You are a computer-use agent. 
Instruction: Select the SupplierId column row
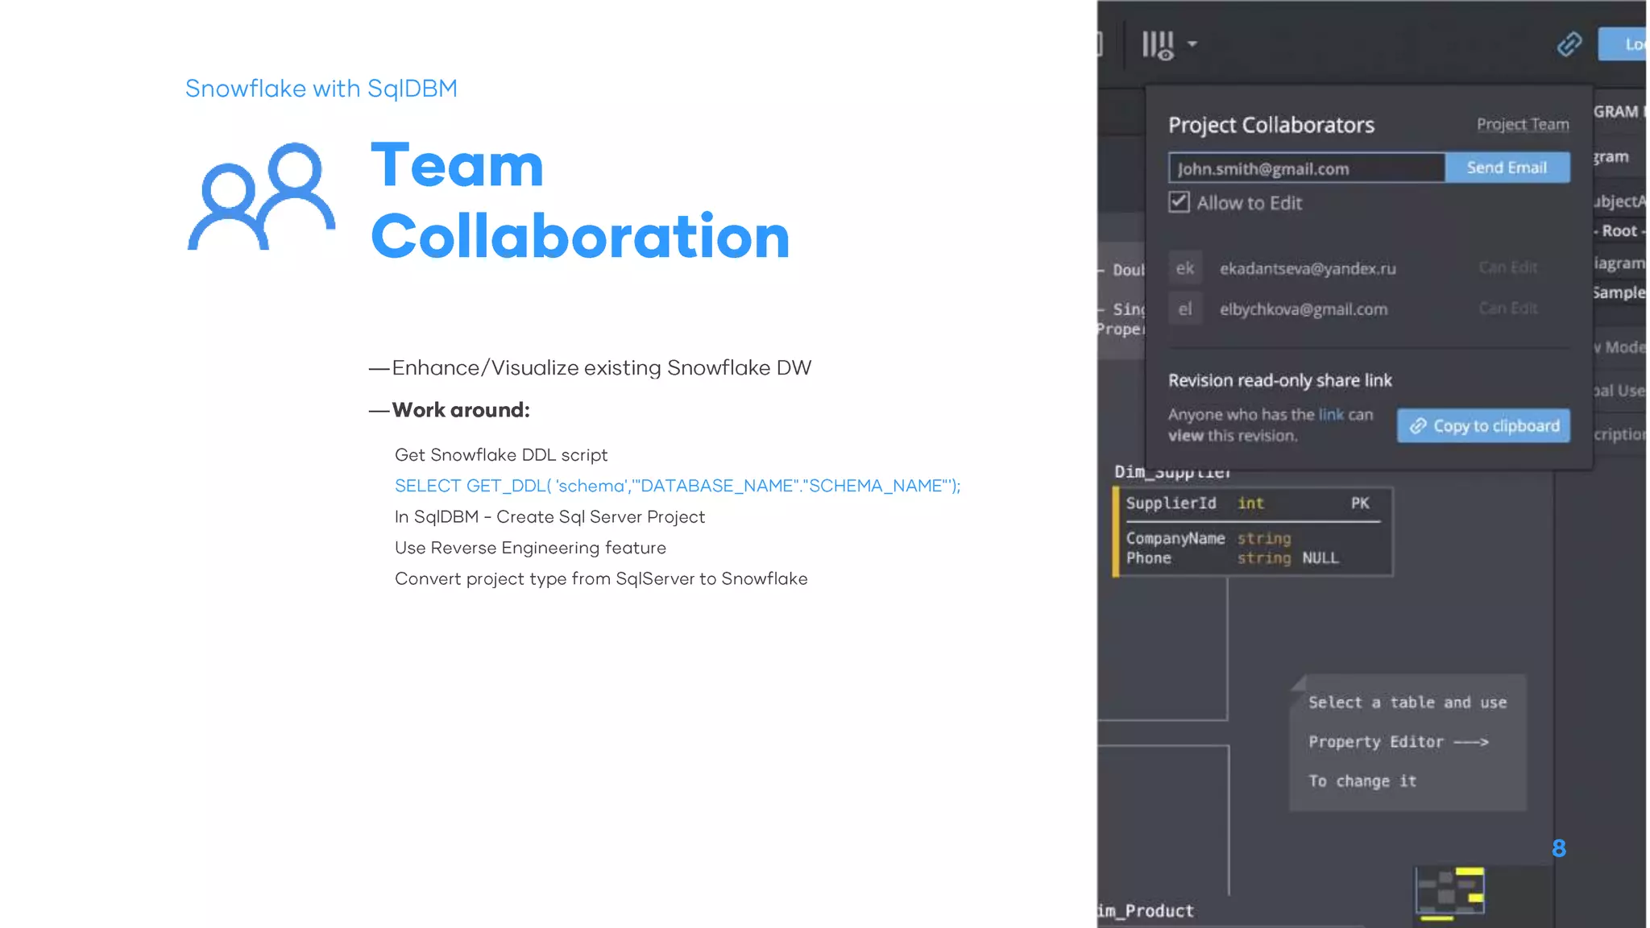(1248, 503)
